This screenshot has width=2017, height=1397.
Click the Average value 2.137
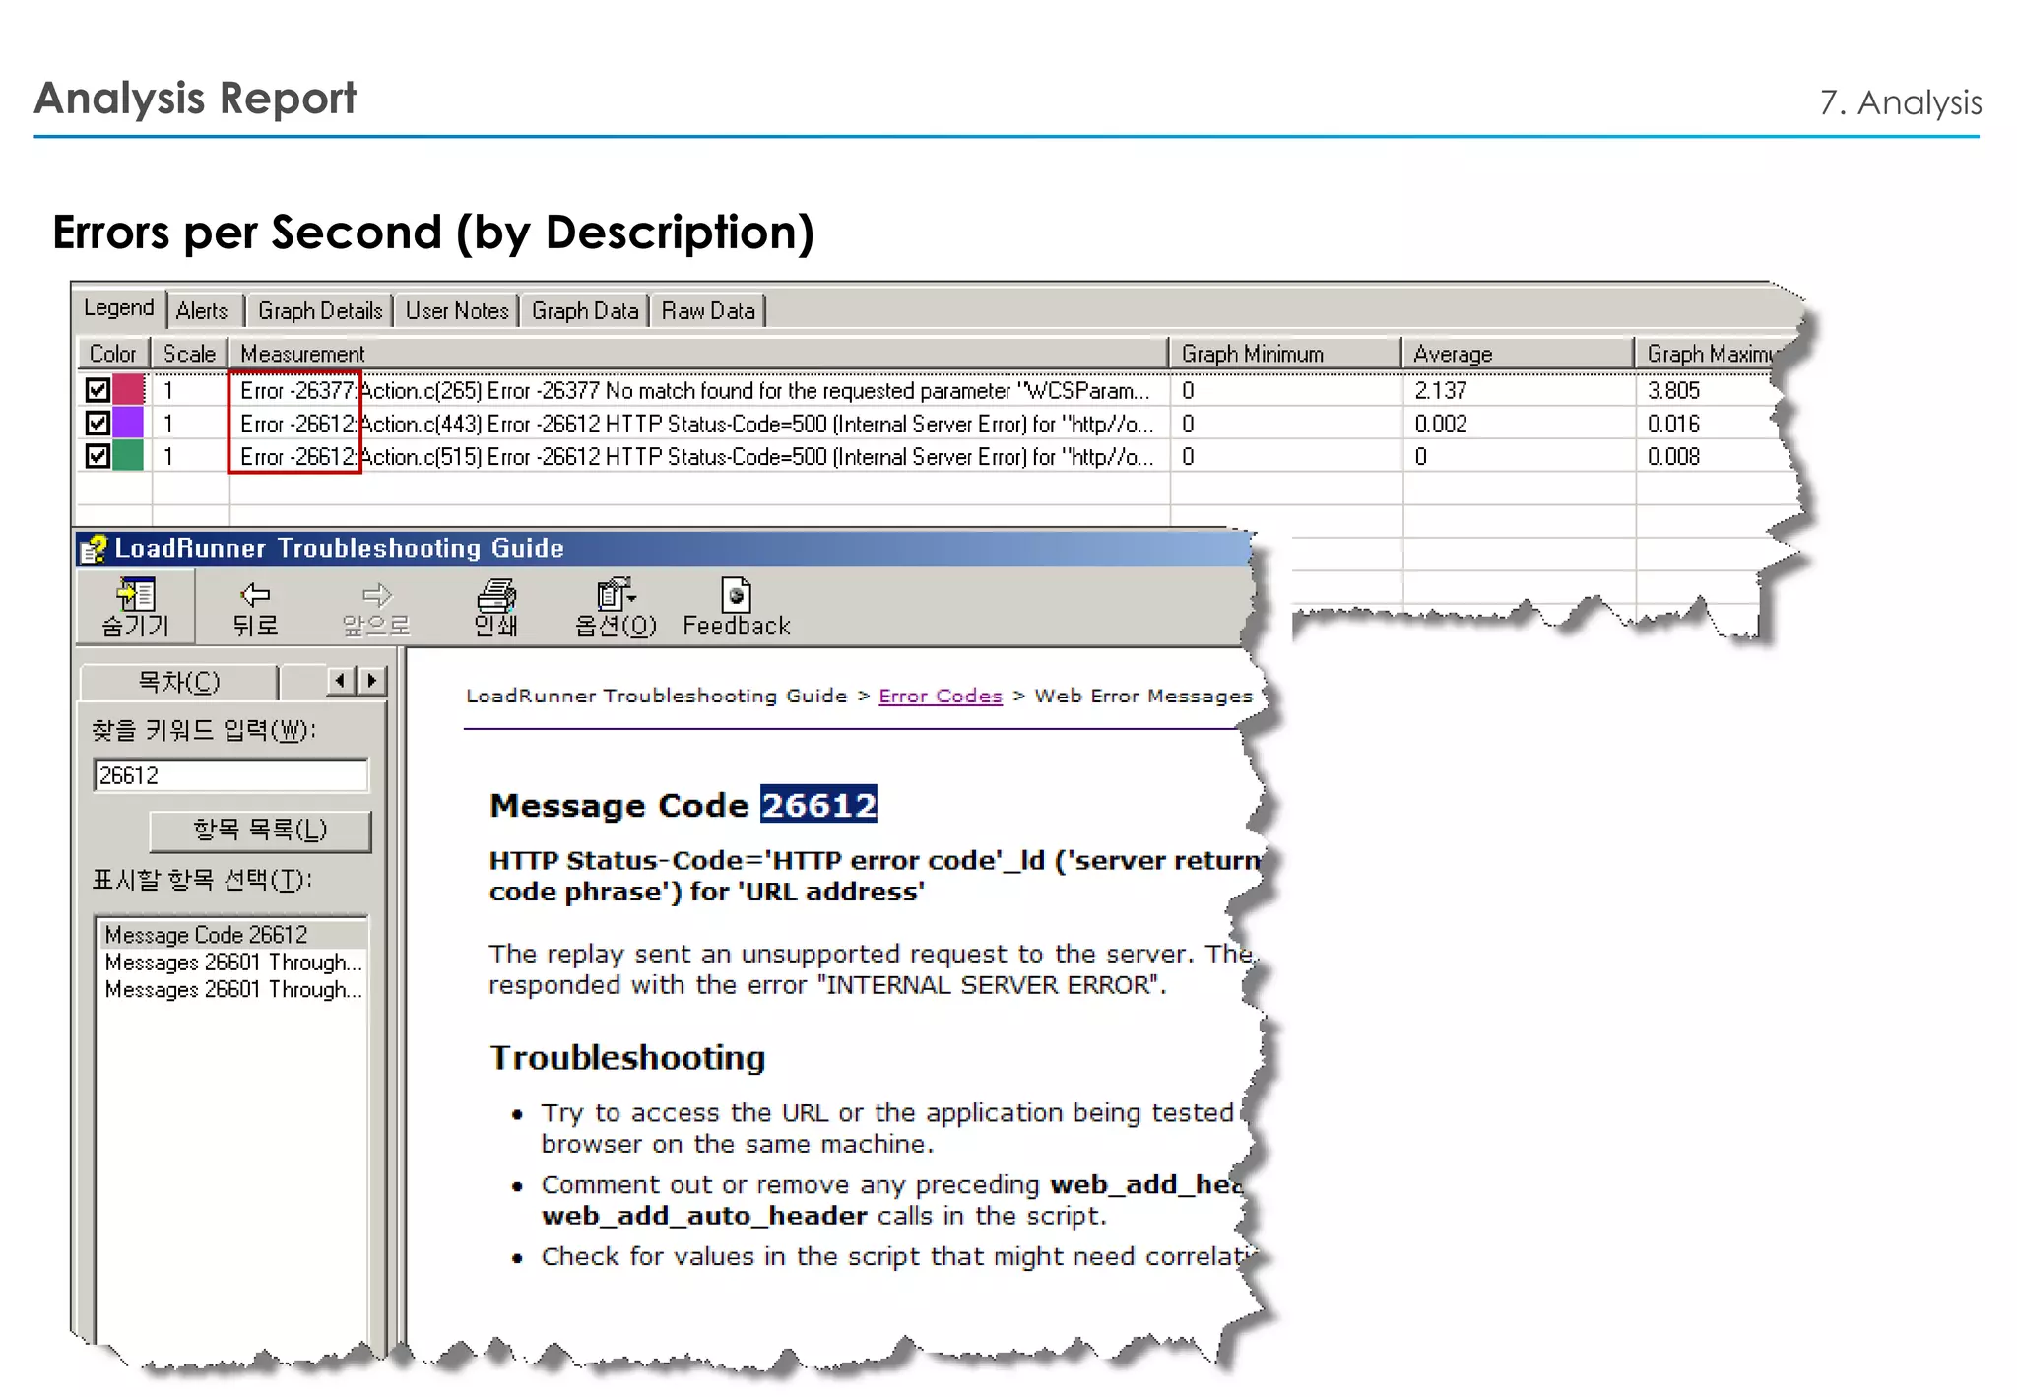[x=1441, y=390]
